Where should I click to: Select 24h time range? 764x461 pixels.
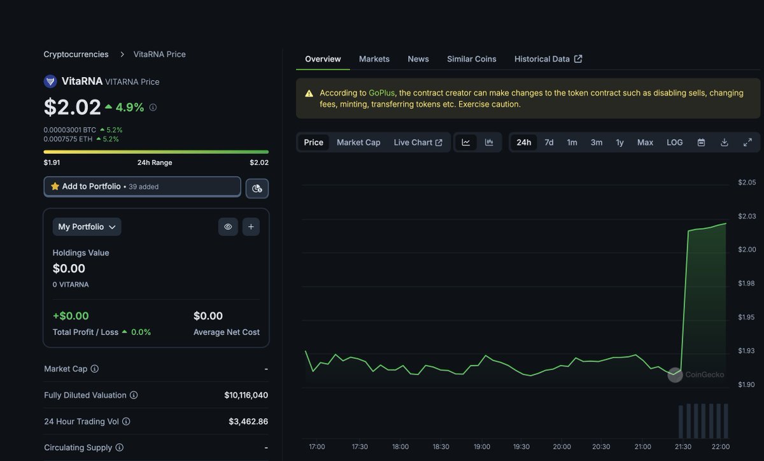(x=524, y=143)
